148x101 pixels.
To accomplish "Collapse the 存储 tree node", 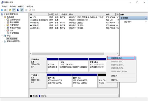I will coord(2,36).
